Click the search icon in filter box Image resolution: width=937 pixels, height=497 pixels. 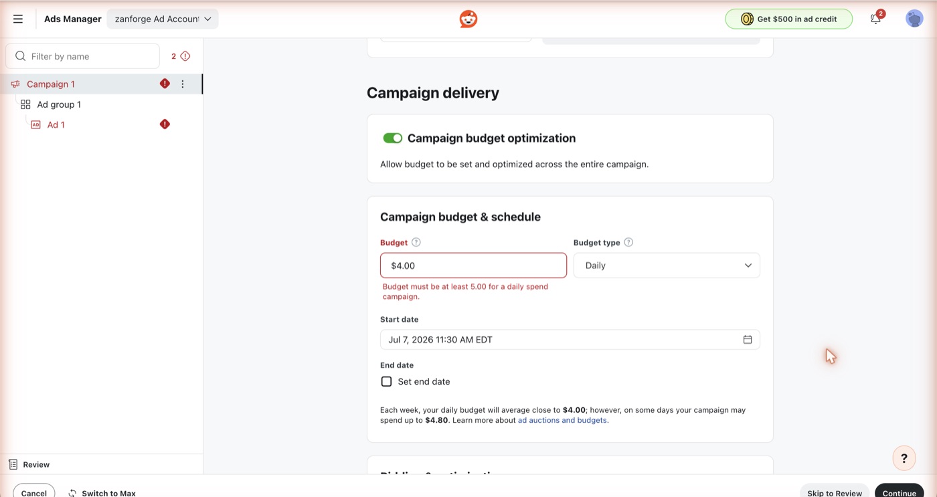pos(21,56)
